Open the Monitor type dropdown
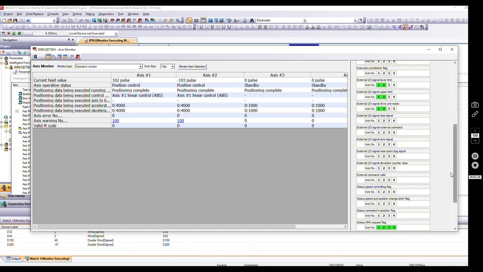This screenshot has height=272, width=483. (140, 66)
